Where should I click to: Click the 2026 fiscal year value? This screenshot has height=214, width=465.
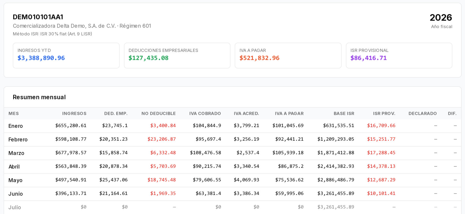[x=441, y=18]
